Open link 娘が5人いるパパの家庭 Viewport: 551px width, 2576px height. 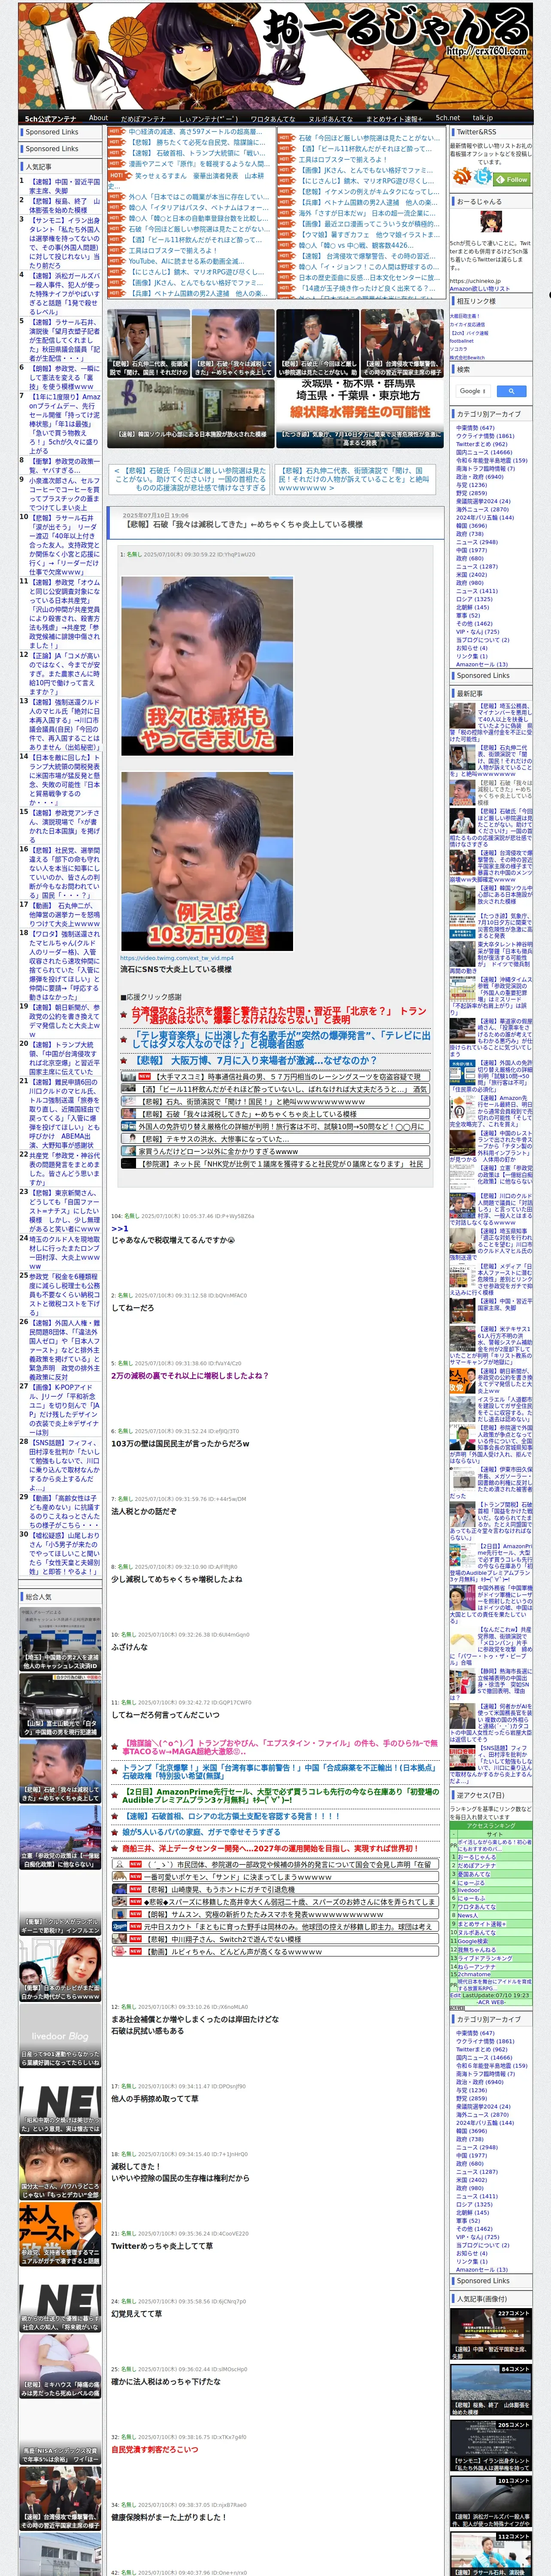[201, 1832]
